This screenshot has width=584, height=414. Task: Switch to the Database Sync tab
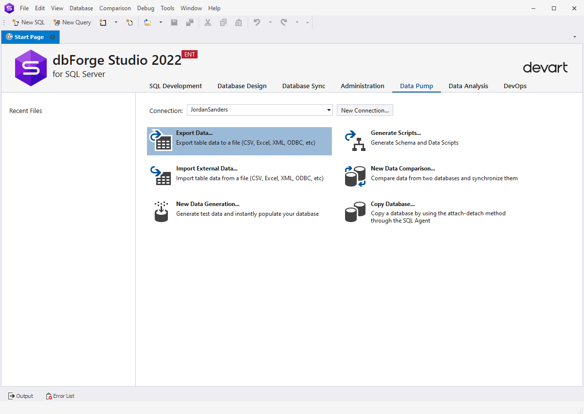[x=303, y=86]
